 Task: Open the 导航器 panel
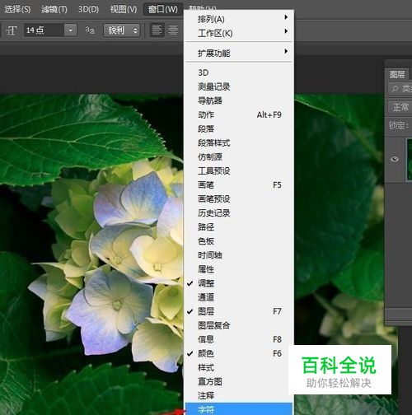pos(239,100)
